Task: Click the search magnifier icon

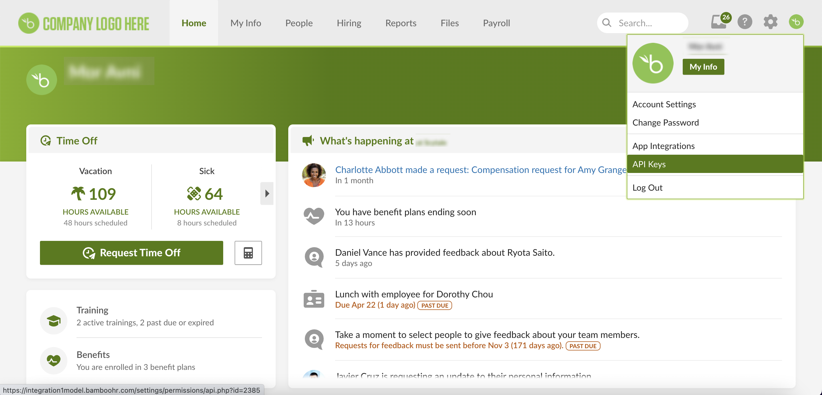Action: [607, 23]
